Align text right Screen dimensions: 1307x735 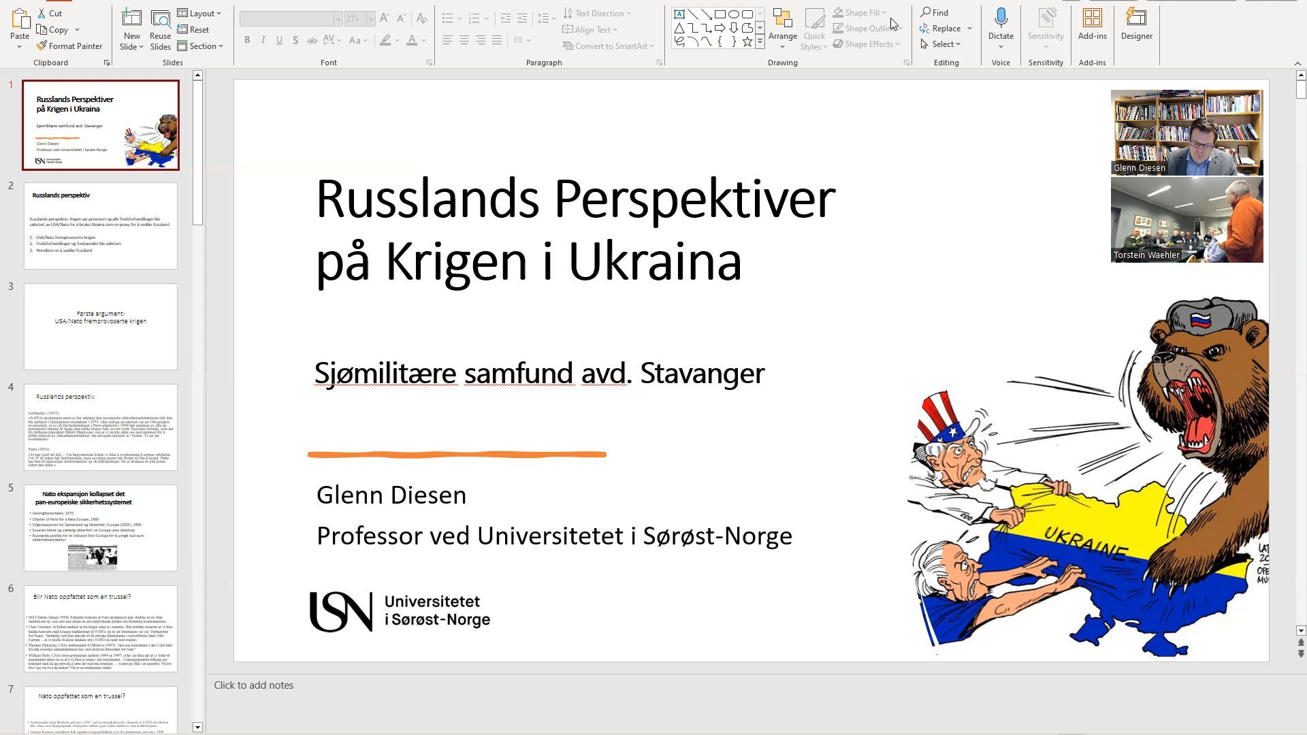click(x=481, y=40)
